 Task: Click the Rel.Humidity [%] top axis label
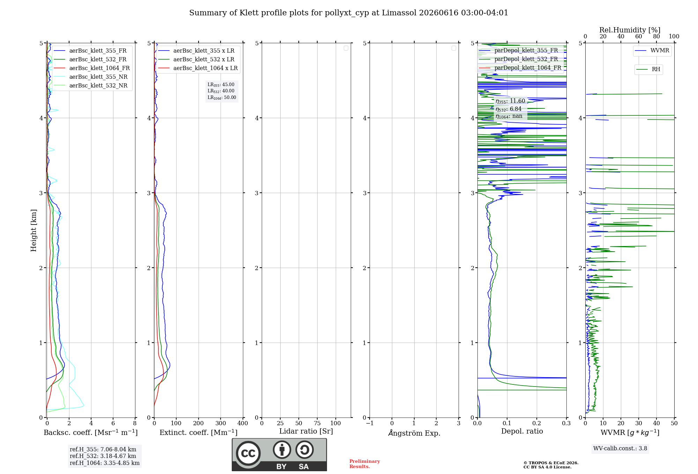pos(630,30)
